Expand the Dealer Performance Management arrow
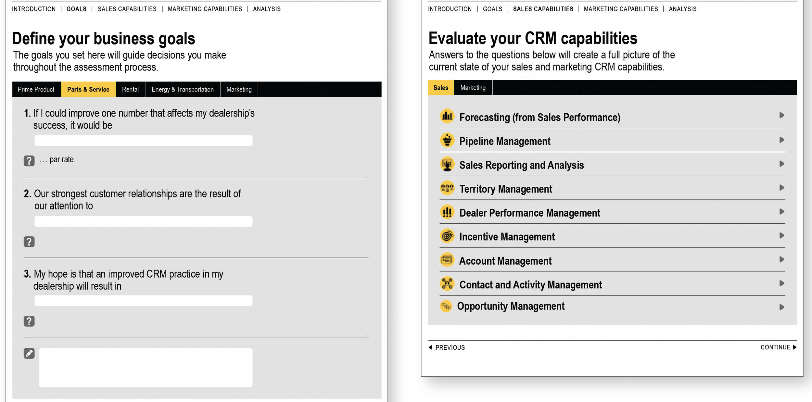This screenshot has height=402, width=812. (781, 212)
